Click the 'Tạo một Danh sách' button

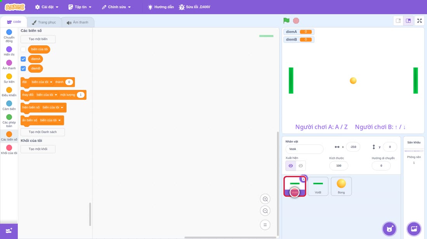pos(43,132)
